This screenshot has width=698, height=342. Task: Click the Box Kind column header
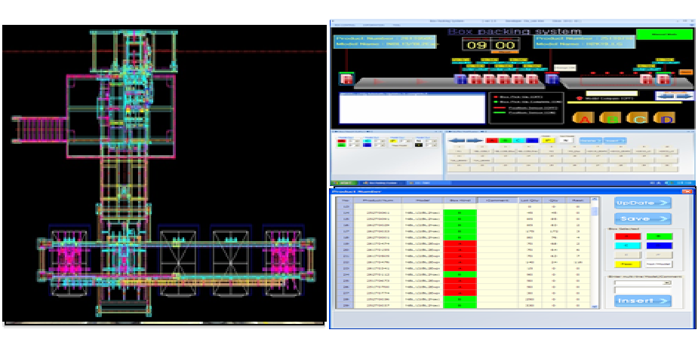click(460, 201)
